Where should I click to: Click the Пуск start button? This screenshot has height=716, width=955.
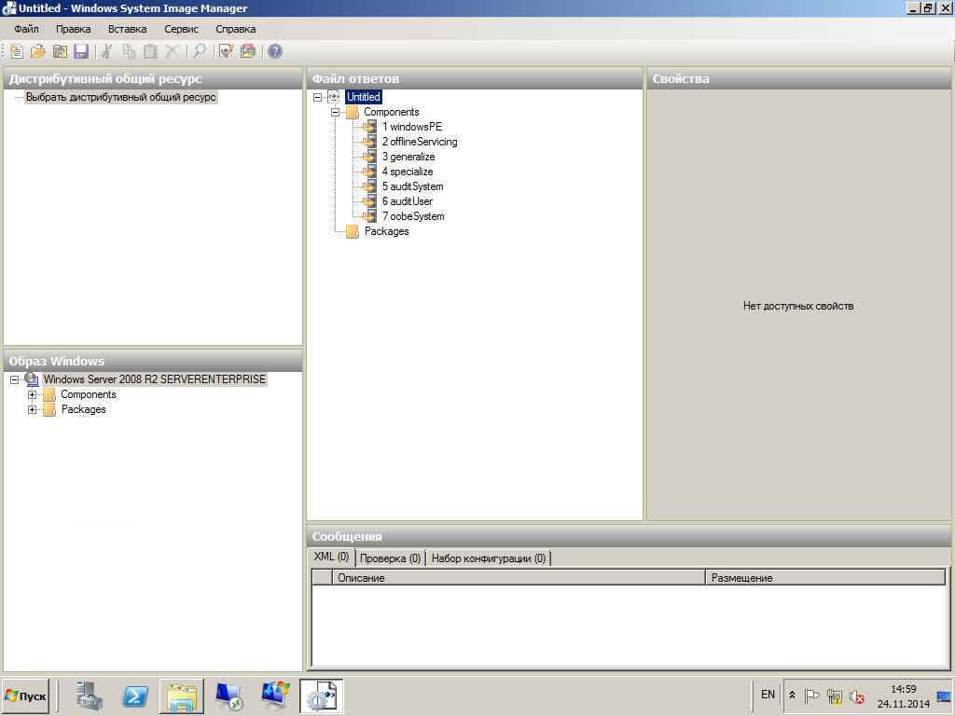[25, 695]
